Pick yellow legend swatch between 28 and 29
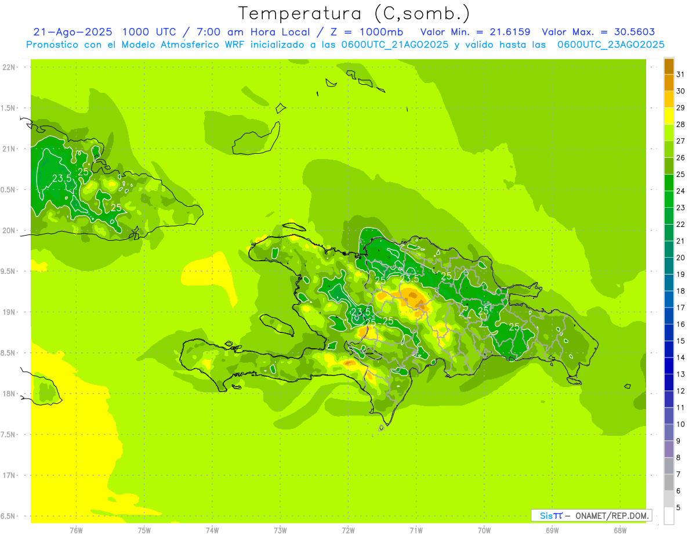This screenshot has height=538, width=696. click(x=669, y=116)
